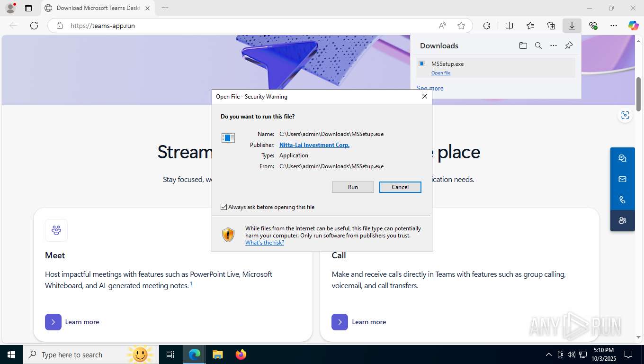644x364 pixels.
Task: Open What's the risk? link
Action: pos(265,243)
